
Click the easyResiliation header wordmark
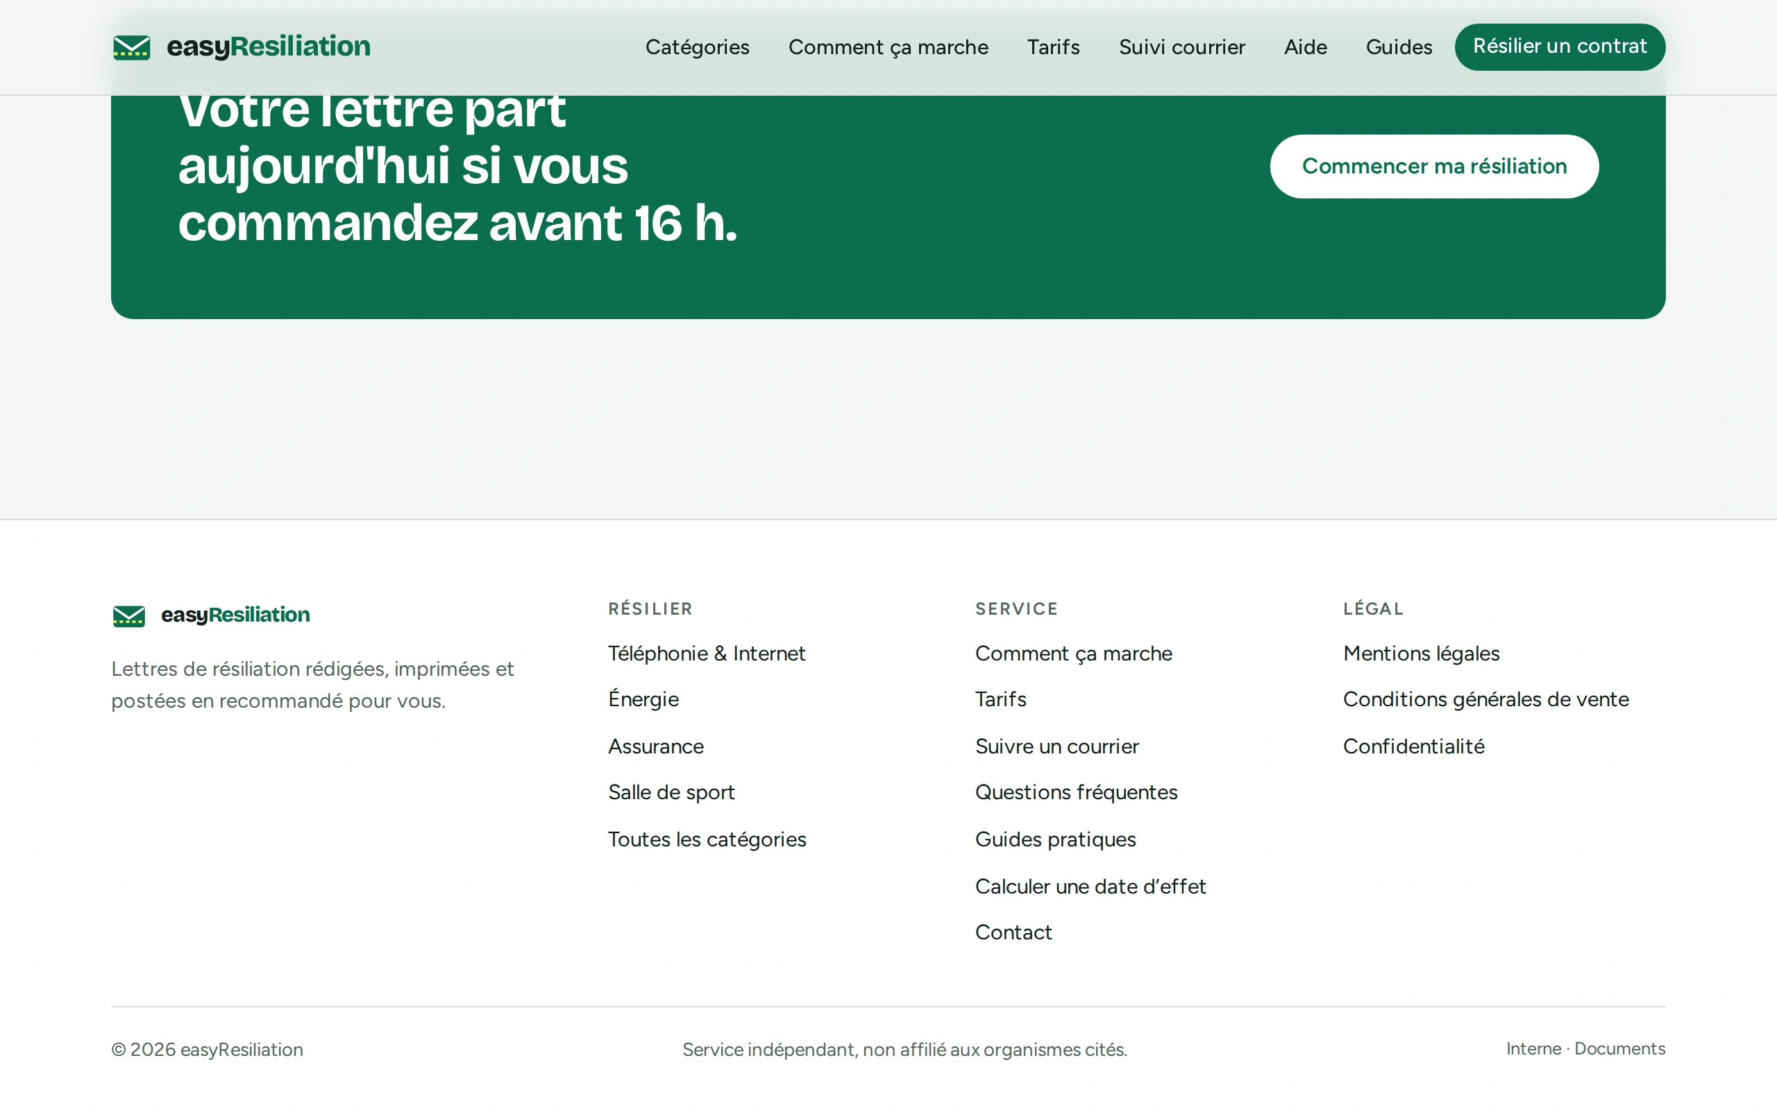click(268, 47)
